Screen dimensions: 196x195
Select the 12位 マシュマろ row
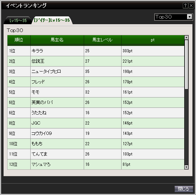[96, 164]
